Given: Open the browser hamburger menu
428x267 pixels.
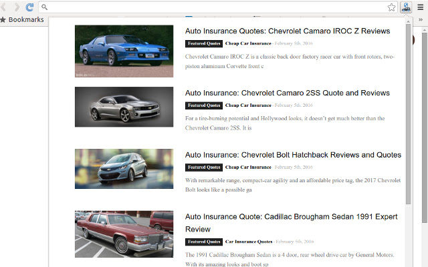Looking at the screenshot, I should coord(421,7).
